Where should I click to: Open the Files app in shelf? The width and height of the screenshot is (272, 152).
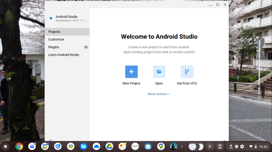(84, 146)
